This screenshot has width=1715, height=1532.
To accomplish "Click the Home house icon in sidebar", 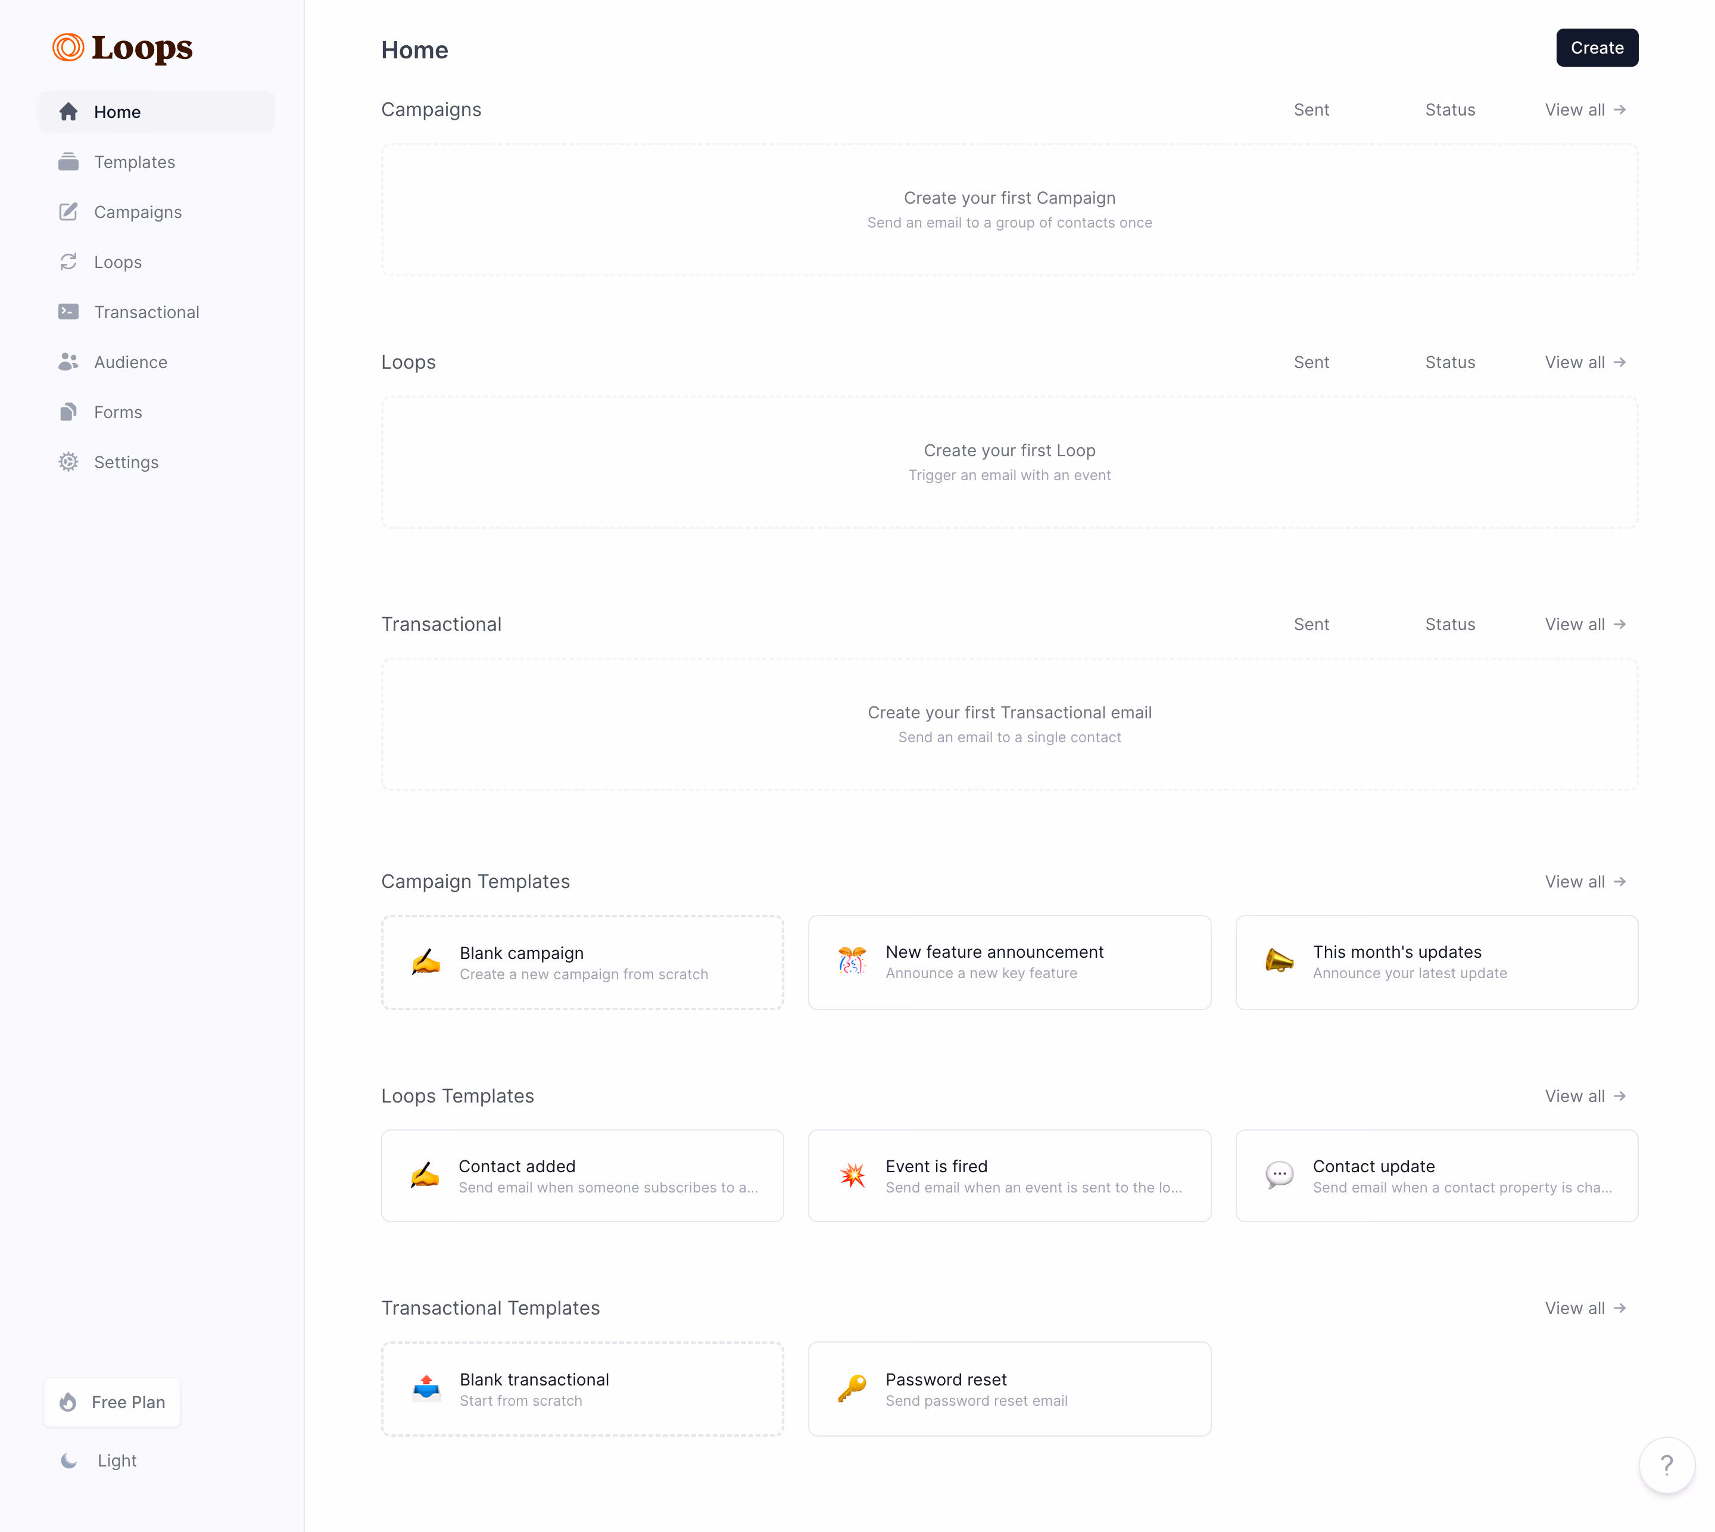I will (68, 112).
